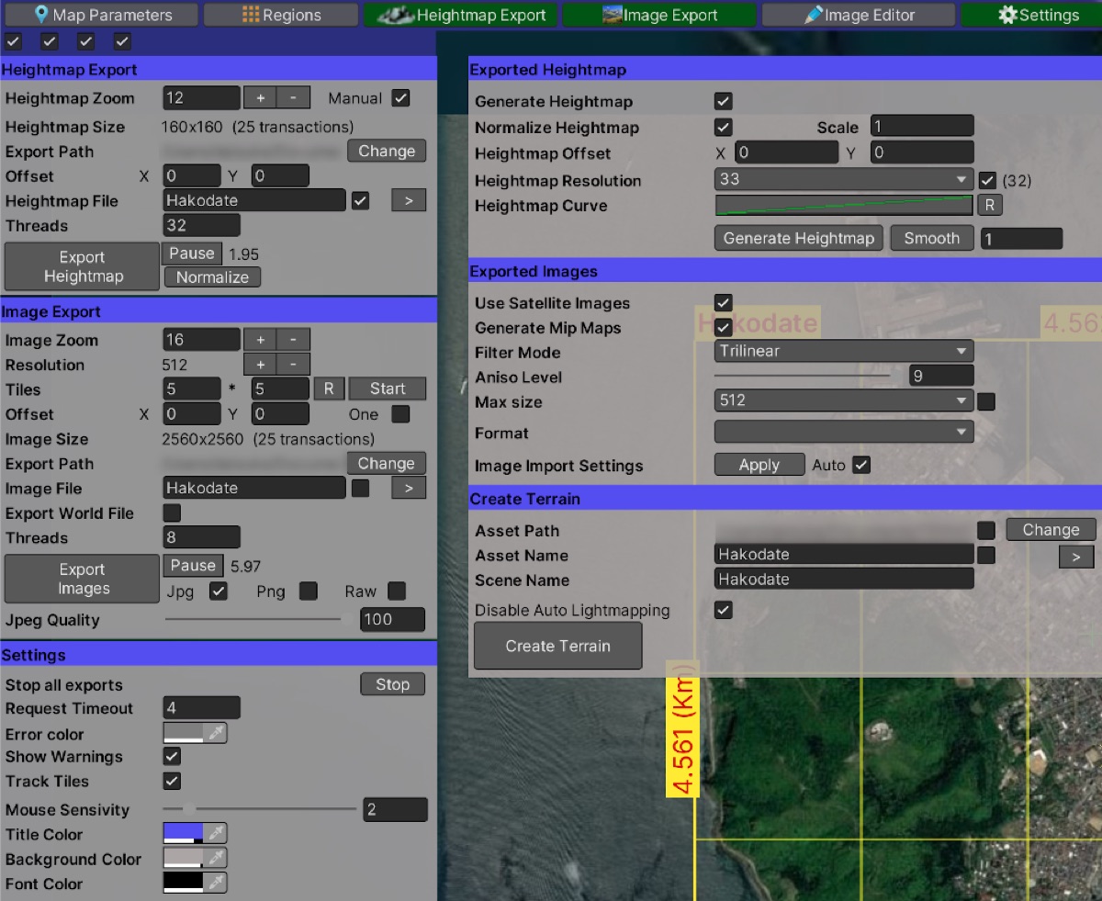Click the Threads field showing 32

point(201,225)
